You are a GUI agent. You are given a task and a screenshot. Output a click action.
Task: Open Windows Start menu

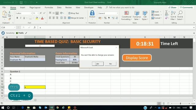(x=2, y=108)
